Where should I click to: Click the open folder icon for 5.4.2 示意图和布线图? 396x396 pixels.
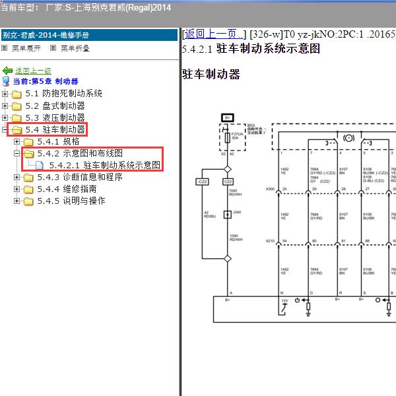pos(28,154)
